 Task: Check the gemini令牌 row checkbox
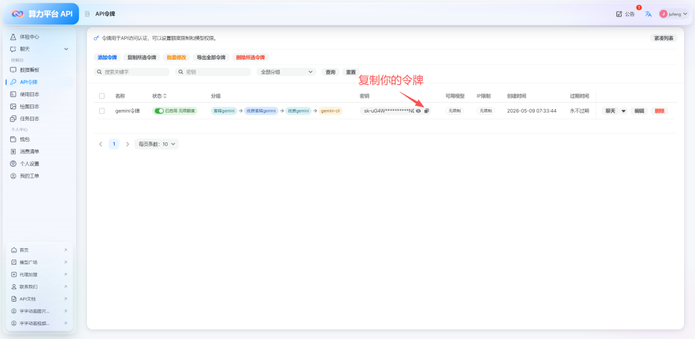[x=102, y=111]
